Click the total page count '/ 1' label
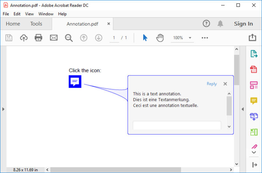Viewport: 262px width, 173px height. 124,38
